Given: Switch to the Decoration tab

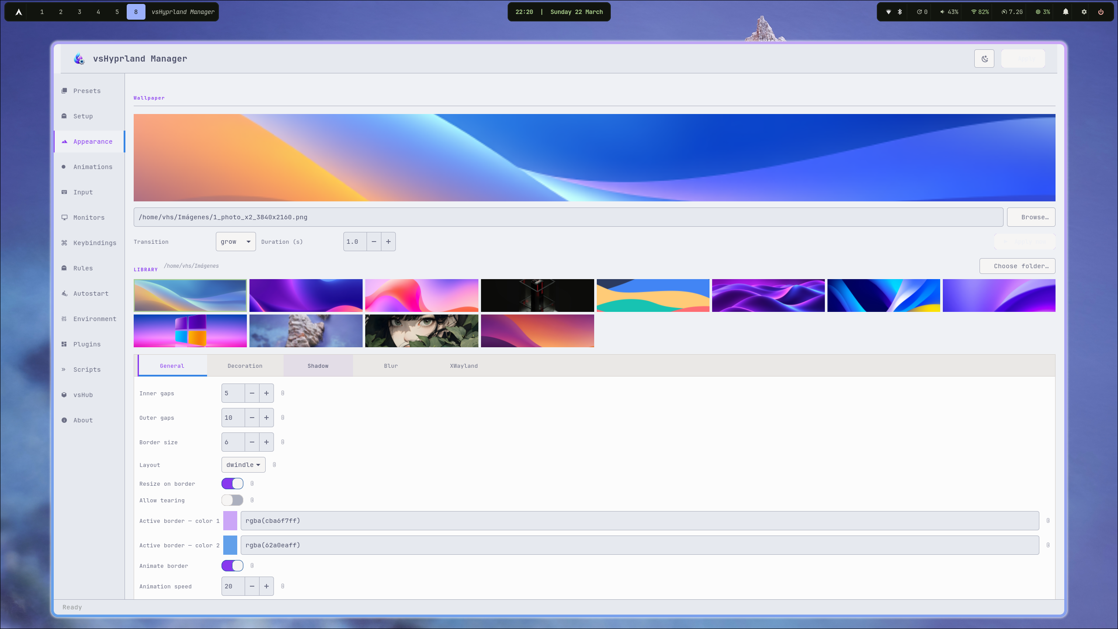Looking at the screenshot, I should point(244,366).
